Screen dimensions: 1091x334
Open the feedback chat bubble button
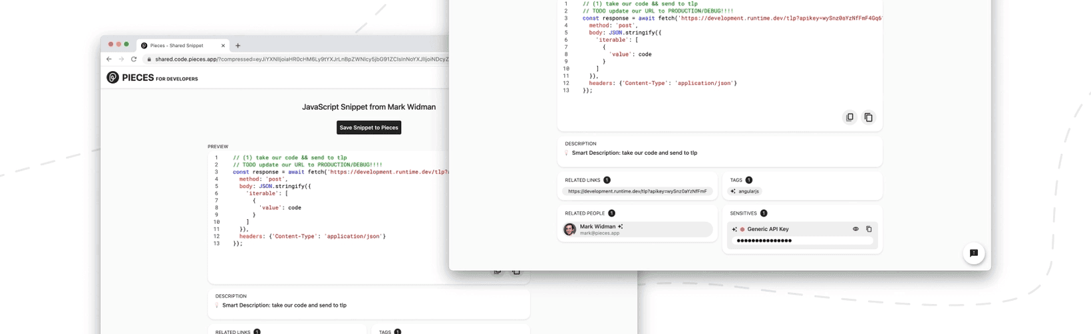tap(974, 253)
